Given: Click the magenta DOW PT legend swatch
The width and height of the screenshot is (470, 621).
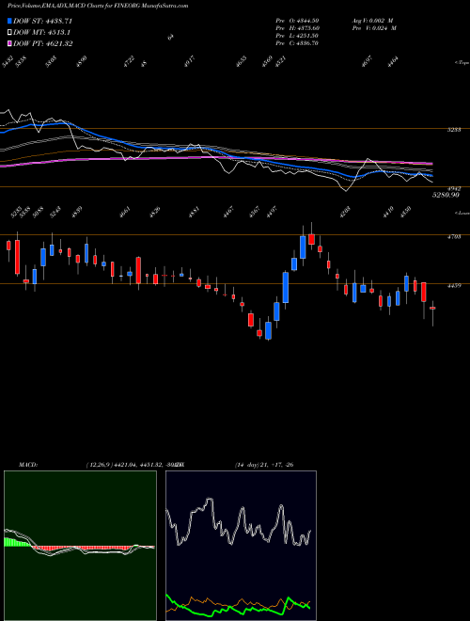Looking at the screenshot, I should (x=9, y=43).
